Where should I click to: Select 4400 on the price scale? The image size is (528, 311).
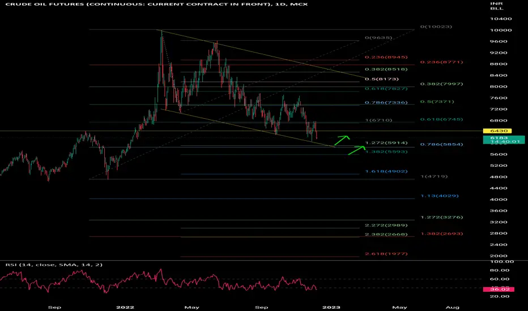click(x=499, y=188)
